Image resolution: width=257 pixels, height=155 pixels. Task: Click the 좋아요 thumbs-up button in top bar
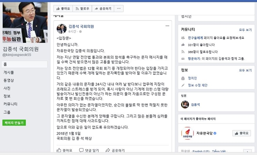63,8
